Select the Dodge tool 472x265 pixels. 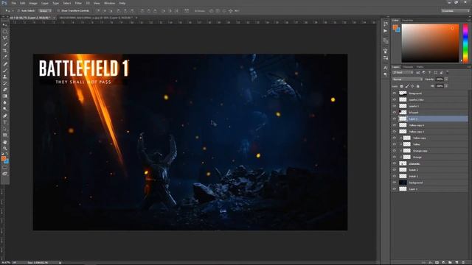(5, 109)
